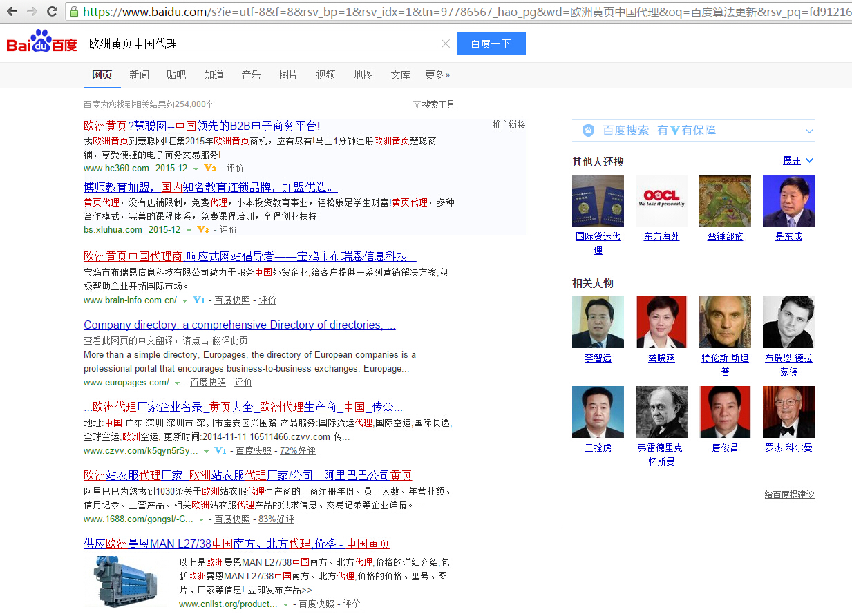Click the Baidu logo

point(41,43)
